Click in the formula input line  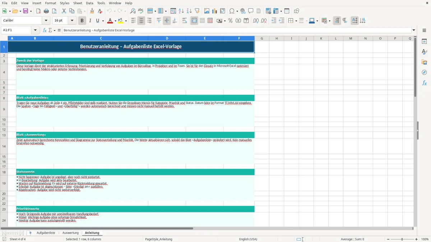tap(237, 30)
